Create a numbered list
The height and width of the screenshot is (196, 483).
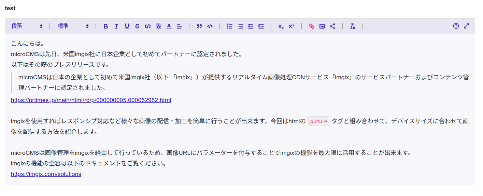(x=230, y=26)
